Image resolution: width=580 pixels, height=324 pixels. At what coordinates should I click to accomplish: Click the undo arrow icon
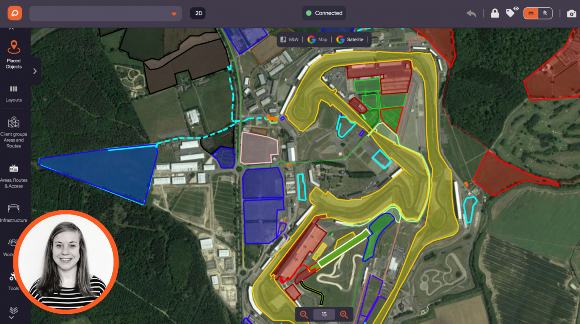tap(471, 13)
